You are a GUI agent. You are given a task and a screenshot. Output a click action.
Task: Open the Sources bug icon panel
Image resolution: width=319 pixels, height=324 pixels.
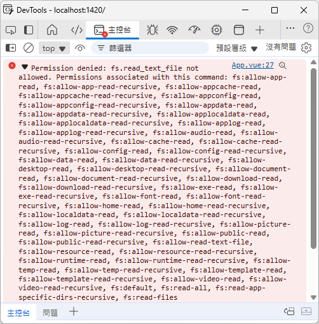coord(153,30)
